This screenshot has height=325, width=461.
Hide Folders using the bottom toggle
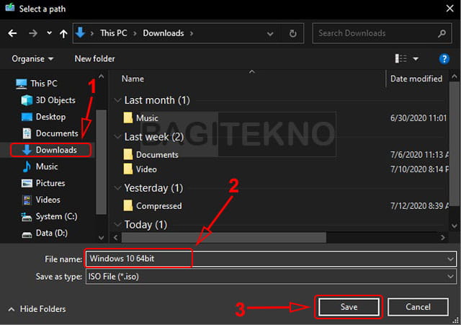point(37,309)
